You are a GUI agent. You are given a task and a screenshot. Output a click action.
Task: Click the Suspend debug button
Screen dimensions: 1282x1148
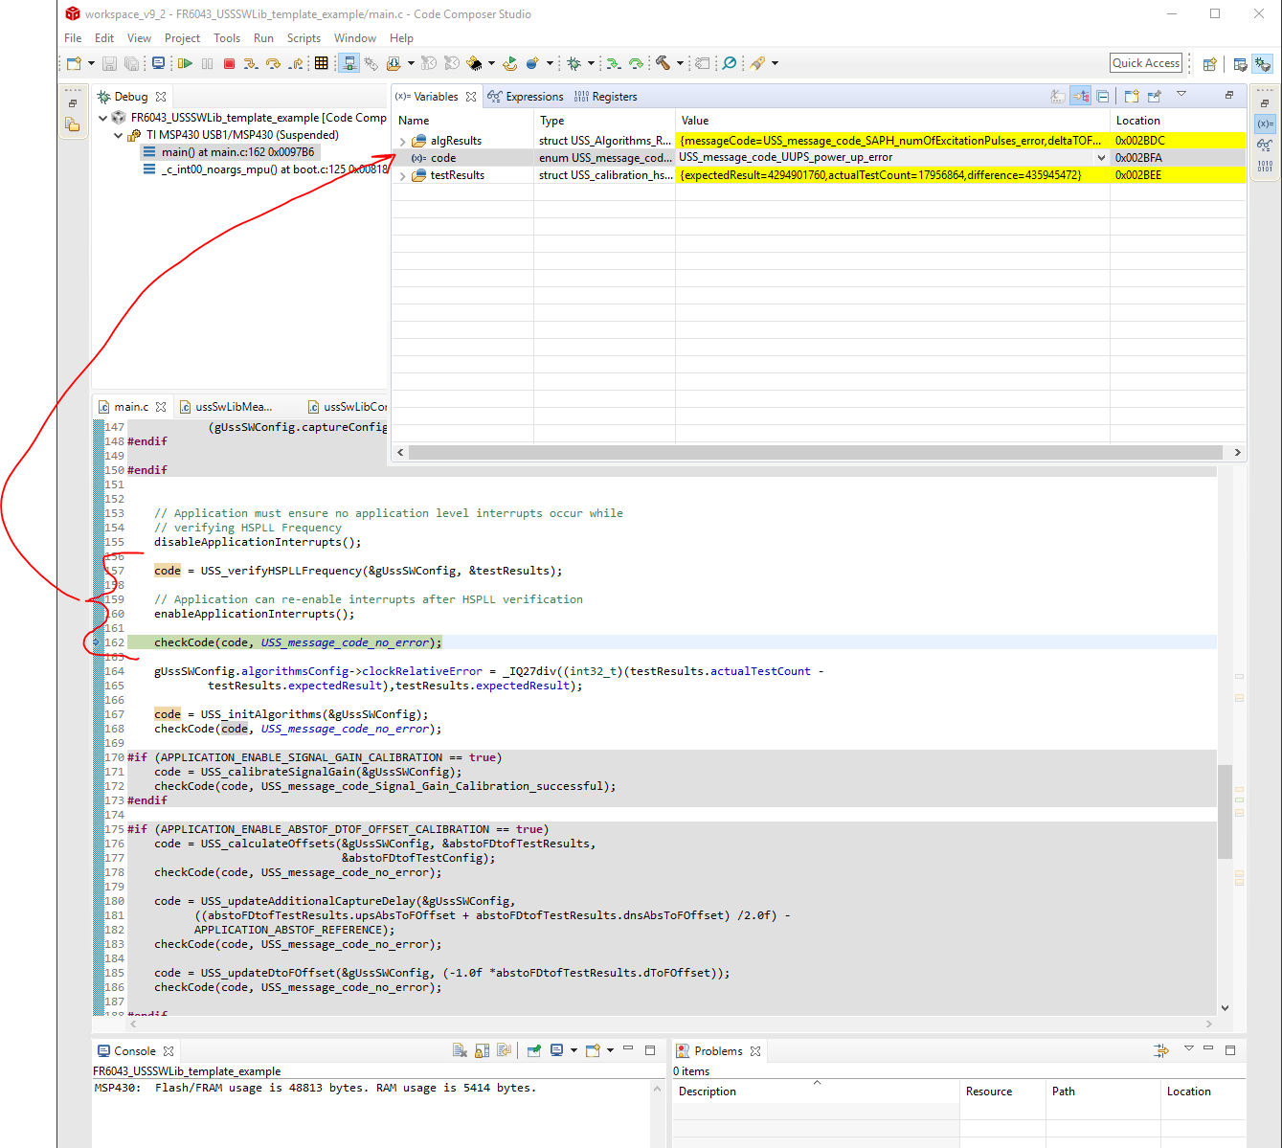coord(207,63)
